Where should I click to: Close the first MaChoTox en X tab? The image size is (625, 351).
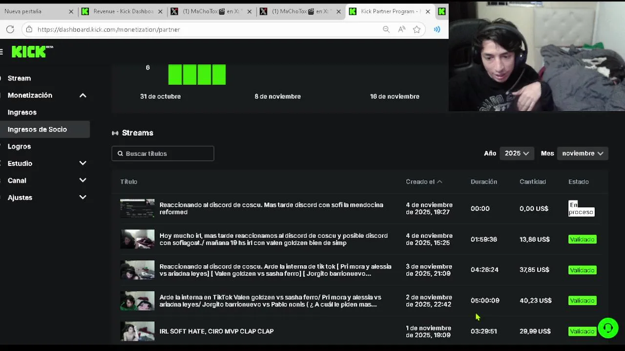[x=250, y=11]
